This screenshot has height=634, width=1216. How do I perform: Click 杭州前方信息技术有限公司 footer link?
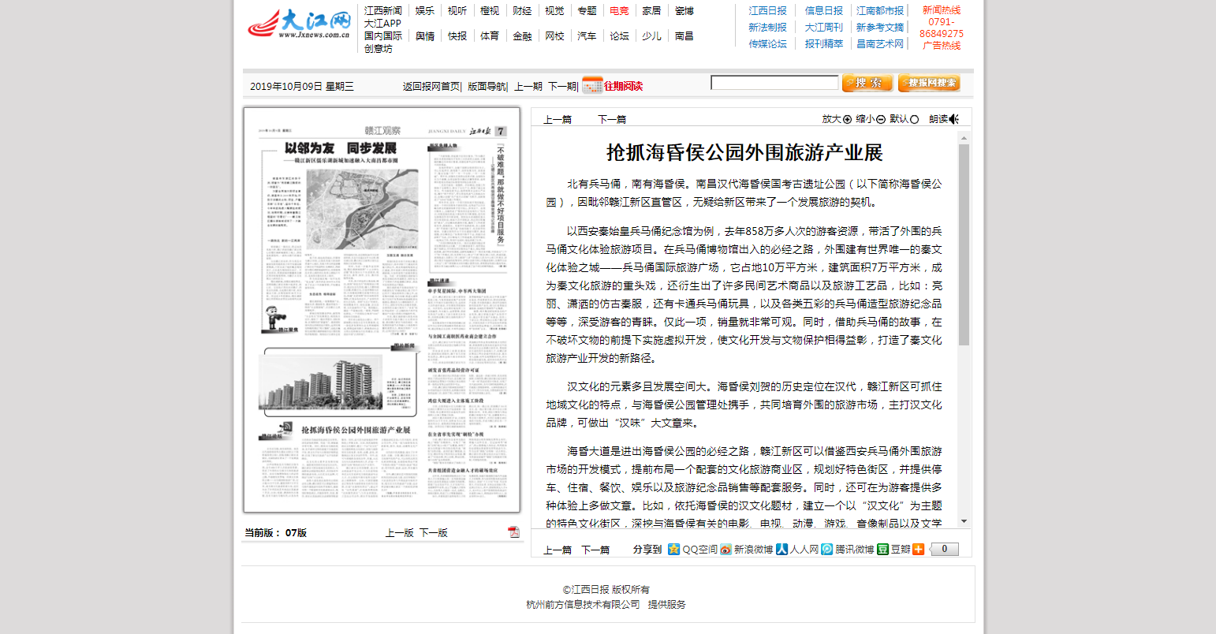pos(583,605)
